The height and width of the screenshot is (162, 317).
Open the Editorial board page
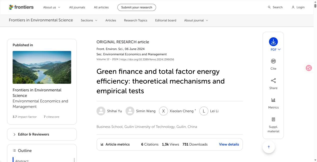(166, 20)
